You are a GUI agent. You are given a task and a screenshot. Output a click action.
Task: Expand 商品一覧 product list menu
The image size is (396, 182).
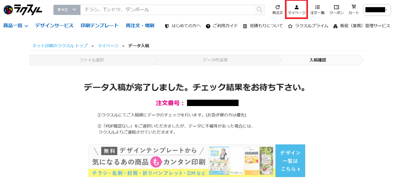(x=16, y=26)
